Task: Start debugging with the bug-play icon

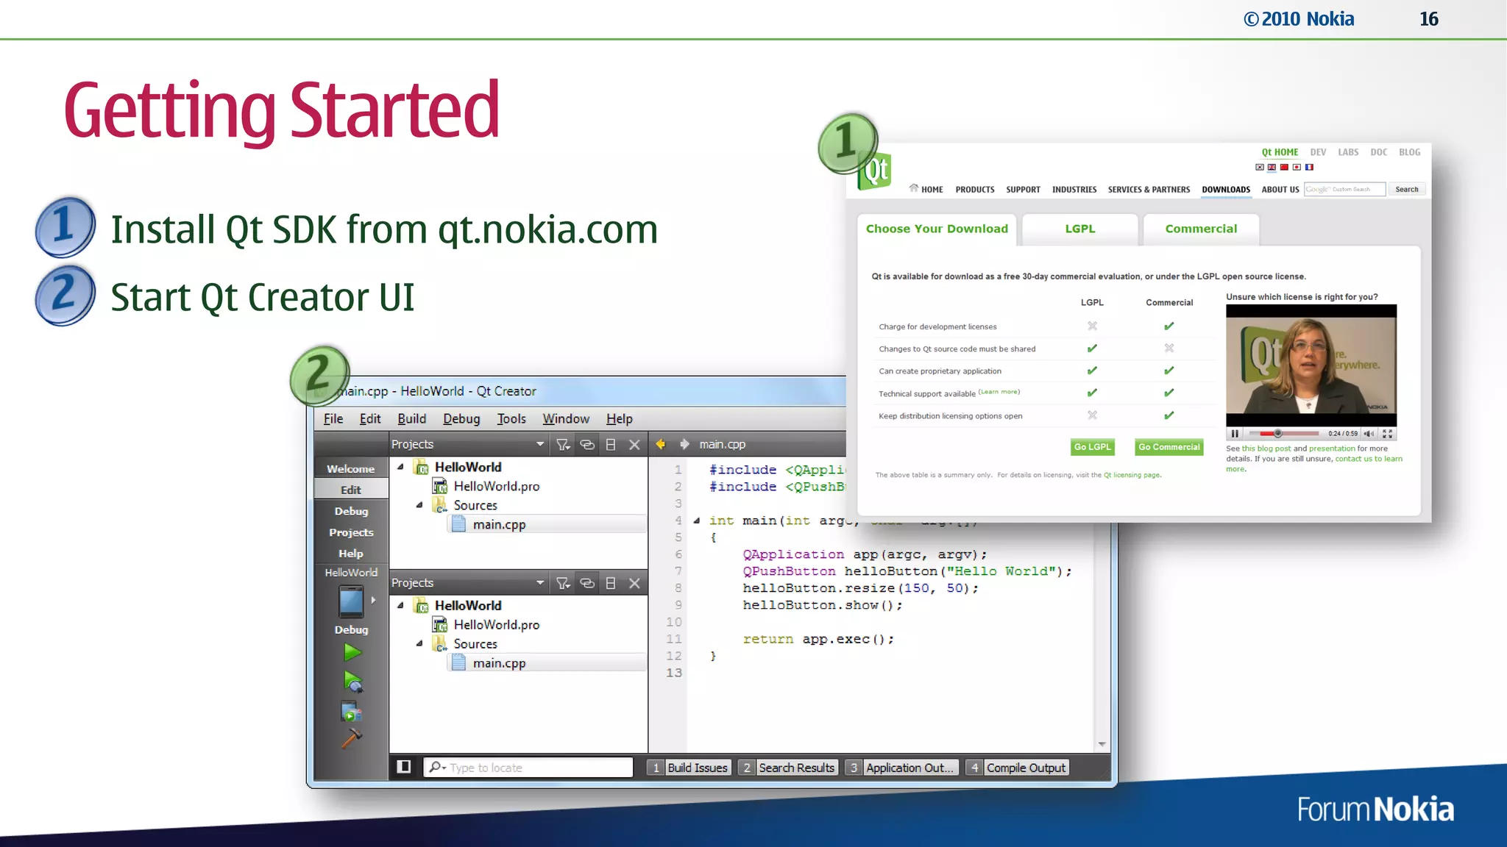Action: pyautogui.click(x=352, y=682)
